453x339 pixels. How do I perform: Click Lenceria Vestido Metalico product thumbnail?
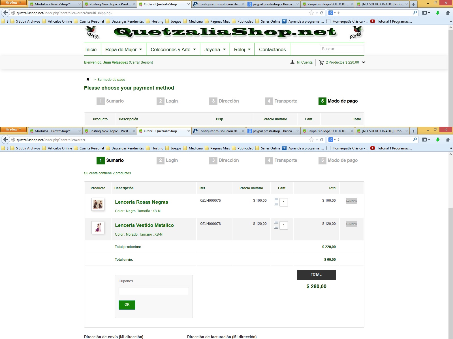pyautogui.click(x=98, y=228)
